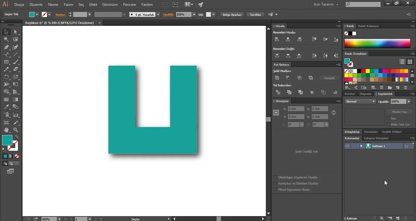Choose the Artboard tool

(6, 123)
